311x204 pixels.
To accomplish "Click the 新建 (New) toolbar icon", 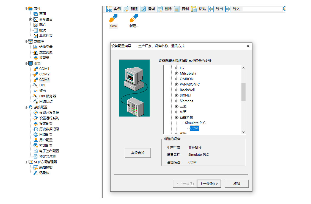I will point(126,9).
